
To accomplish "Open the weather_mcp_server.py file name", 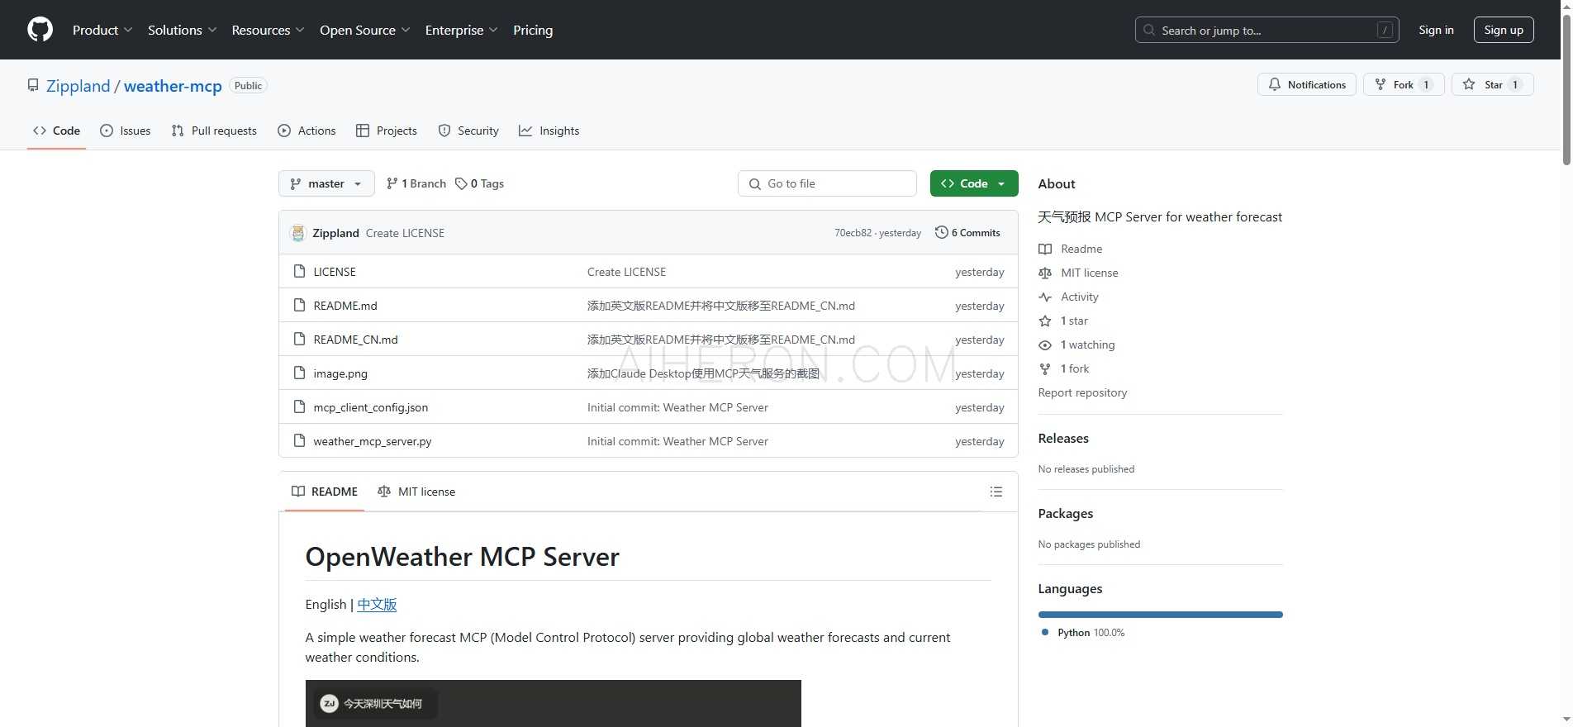I will click(373, 441).
